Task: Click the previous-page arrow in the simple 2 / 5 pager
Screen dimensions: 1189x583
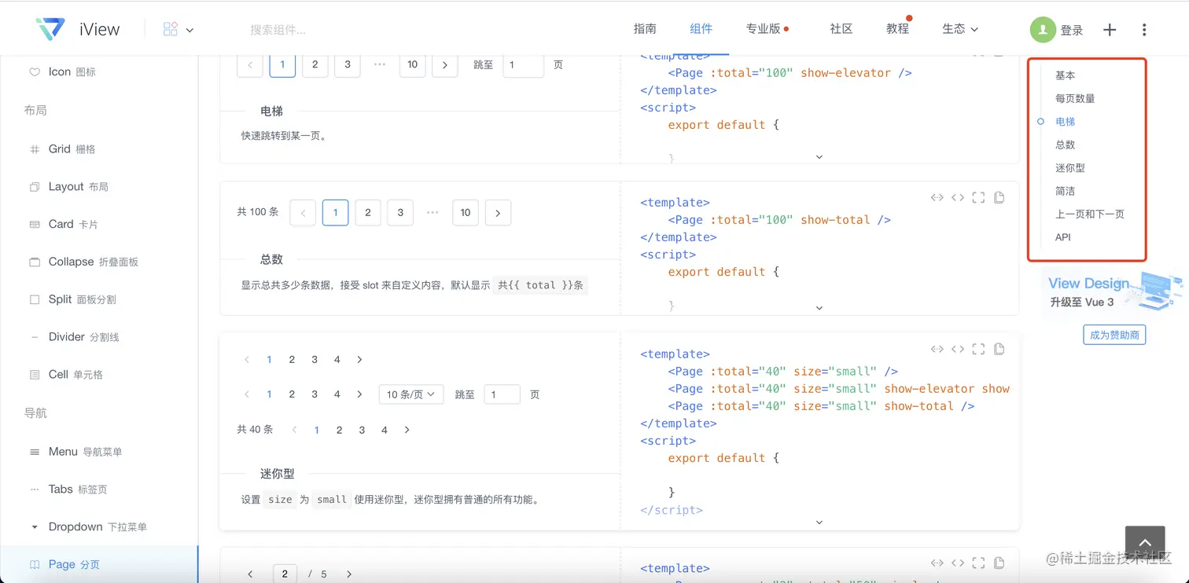Action: coord(250,574)
